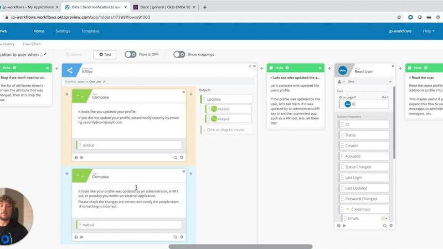The height and width of the screenshot is (249, 443).
Task: Click the pencil icon beside the flow name
Action: coord(45,54)
